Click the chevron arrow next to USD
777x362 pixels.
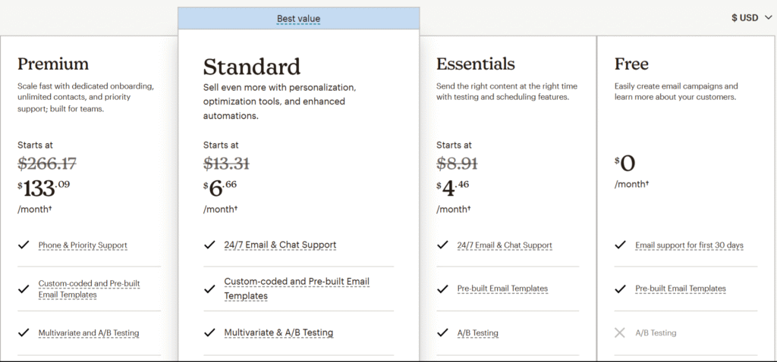(768, 18)
